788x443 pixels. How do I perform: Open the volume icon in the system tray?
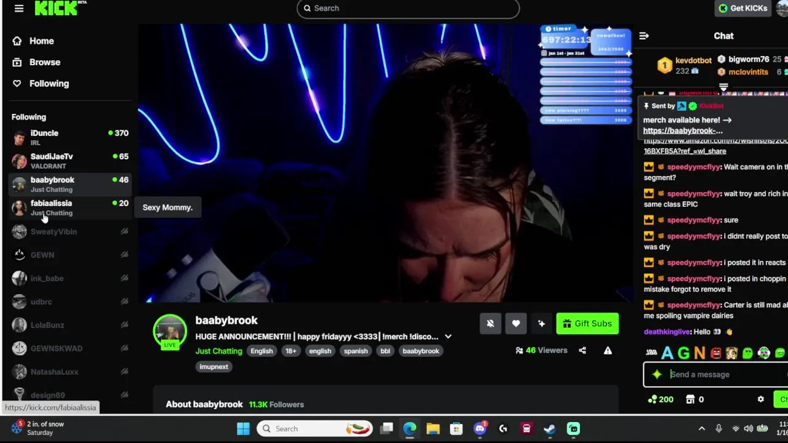coord(748,429)
